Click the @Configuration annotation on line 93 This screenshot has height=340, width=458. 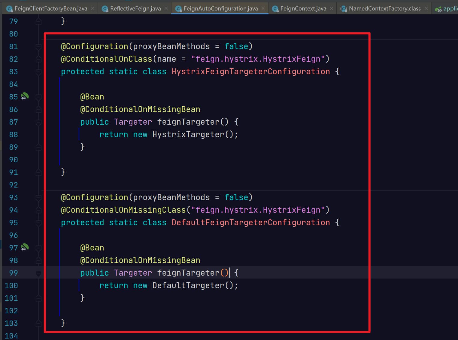pos(95,197)
